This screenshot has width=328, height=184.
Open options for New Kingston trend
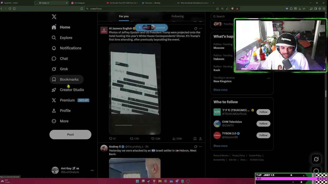[x=269, y=78]
